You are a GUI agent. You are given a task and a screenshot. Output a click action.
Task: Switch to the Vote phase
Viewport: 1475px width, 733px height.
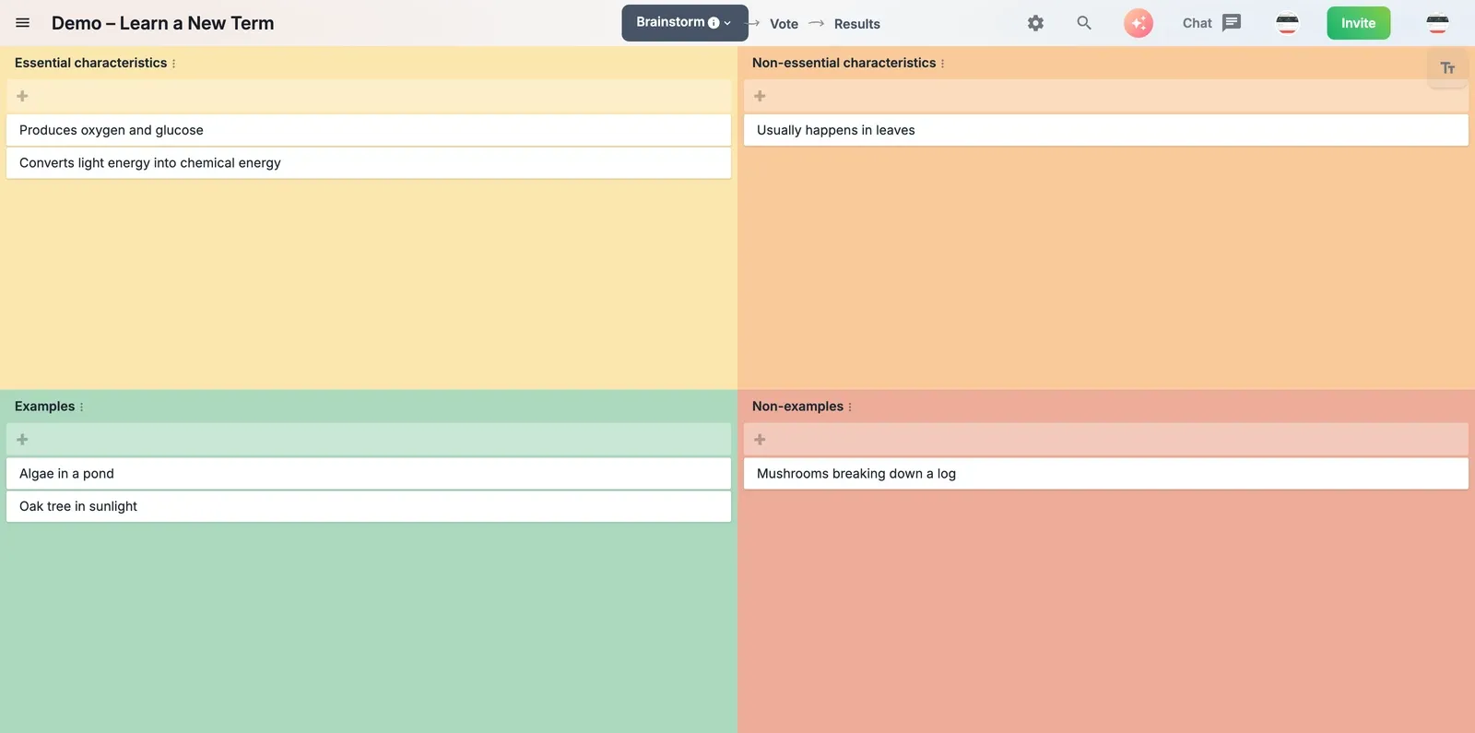[784, 24]
